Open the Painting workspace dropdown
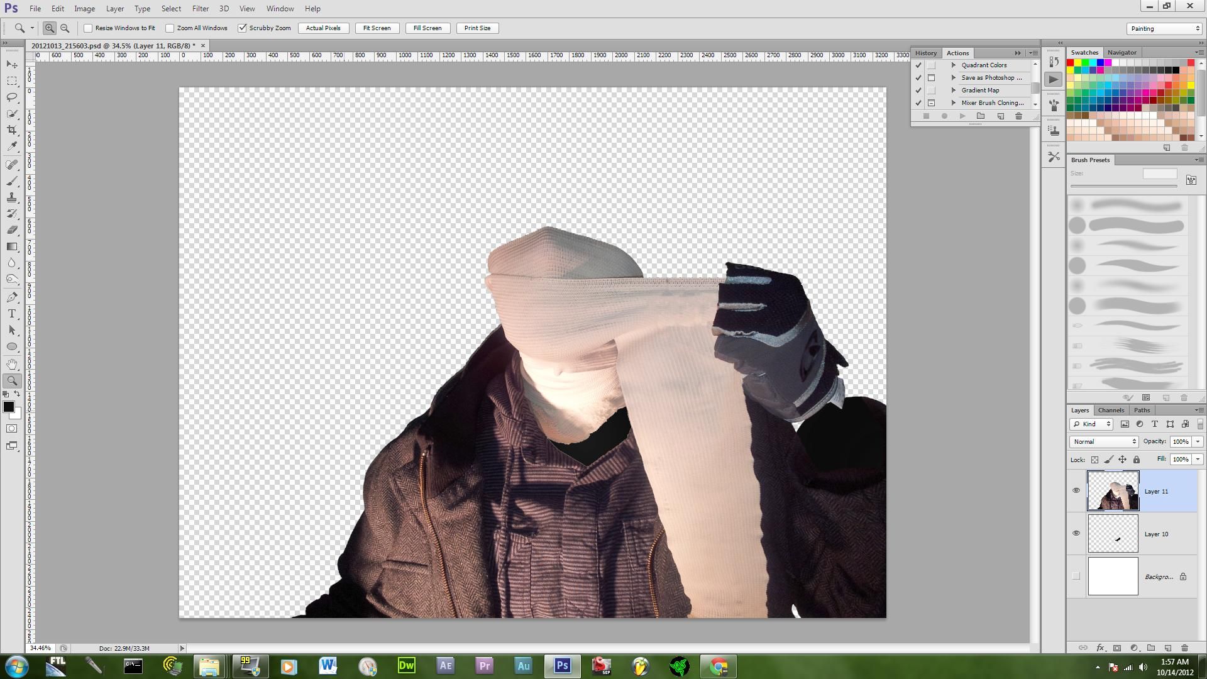The height and width of the screenshot is (679, 1207). click(1164, 28)
